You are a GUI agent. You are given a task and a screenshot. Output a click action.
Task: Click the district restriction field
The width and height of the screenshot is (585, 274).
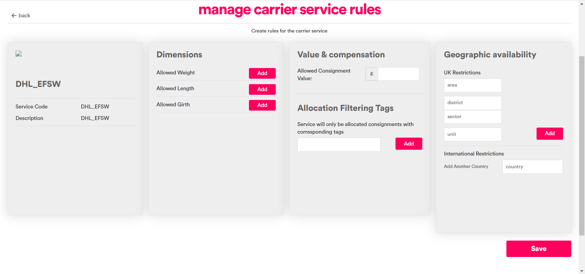point(472,103)
